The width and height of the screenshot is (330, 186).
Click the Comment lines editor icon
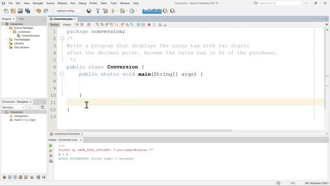point(160,25)
